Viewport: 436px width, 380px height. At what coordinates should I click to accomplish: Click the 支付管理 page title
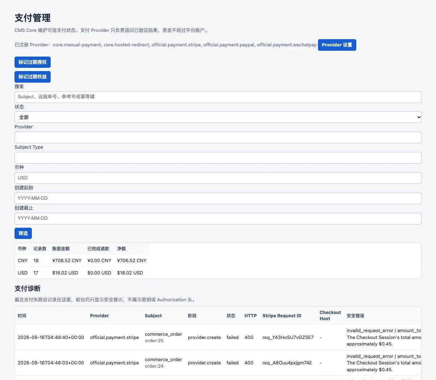[33, 18]
